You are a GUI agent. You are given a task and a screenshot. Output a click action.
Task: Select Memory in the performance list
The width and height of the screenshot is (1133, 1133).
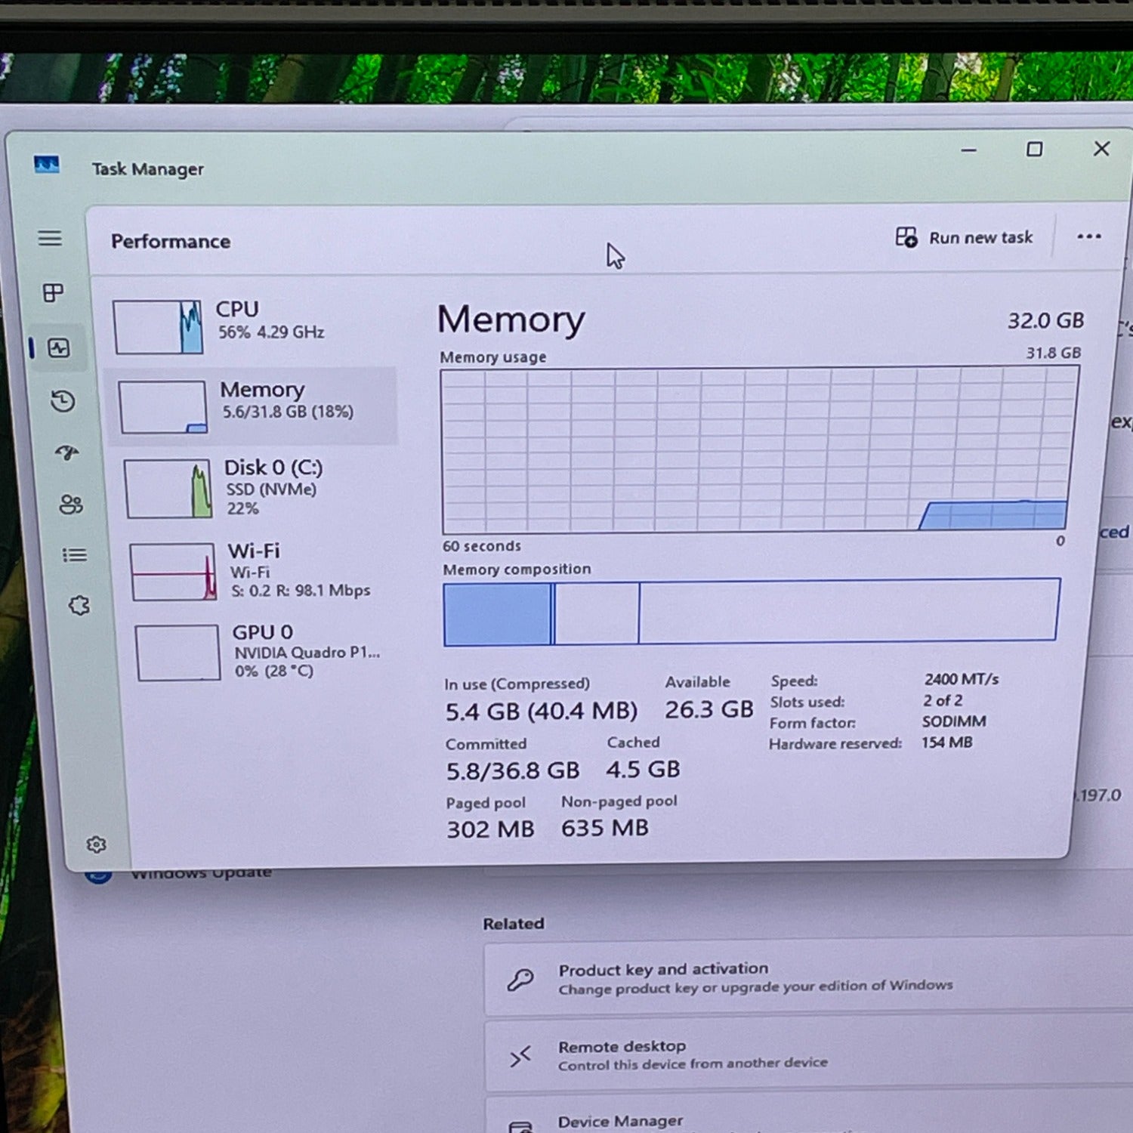pyautogui.click(x=255, y=406)
